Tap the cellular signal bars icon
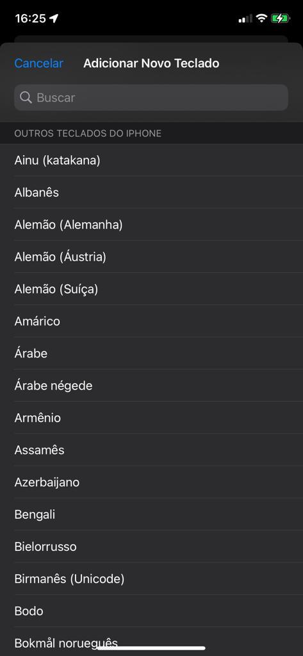This screenshot has width=303, height=656. 245,19
